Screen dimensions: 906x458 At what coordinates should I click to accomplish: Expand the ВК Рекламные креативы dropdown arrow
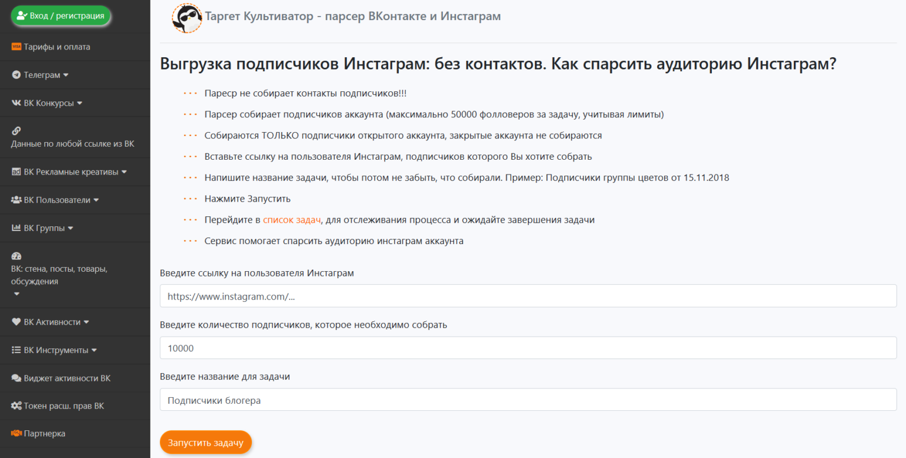124,172
